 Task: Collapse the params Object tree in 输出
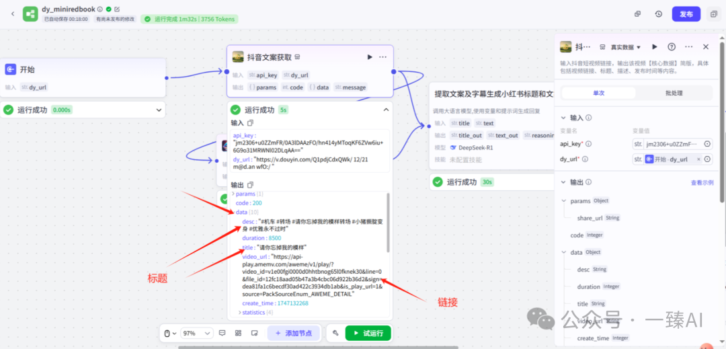pyautogui.click(x=563, y=201)
